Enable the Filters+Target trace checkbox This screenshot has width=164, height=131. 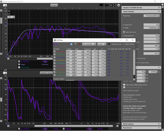coord(19,67)
